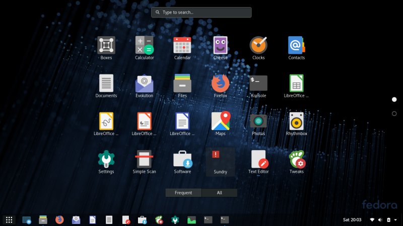
Task: Open Tweaks from the taskbar
Action: tap(159, 220)
